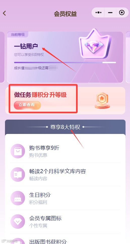Image resolution: width=130 pixels, height=244 pixels.
Task: Minimize the mini program with dash icon
Action: (110, 13)
